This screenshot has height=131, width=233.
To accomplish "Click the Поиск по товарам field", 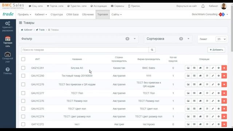I will [85, 50].
